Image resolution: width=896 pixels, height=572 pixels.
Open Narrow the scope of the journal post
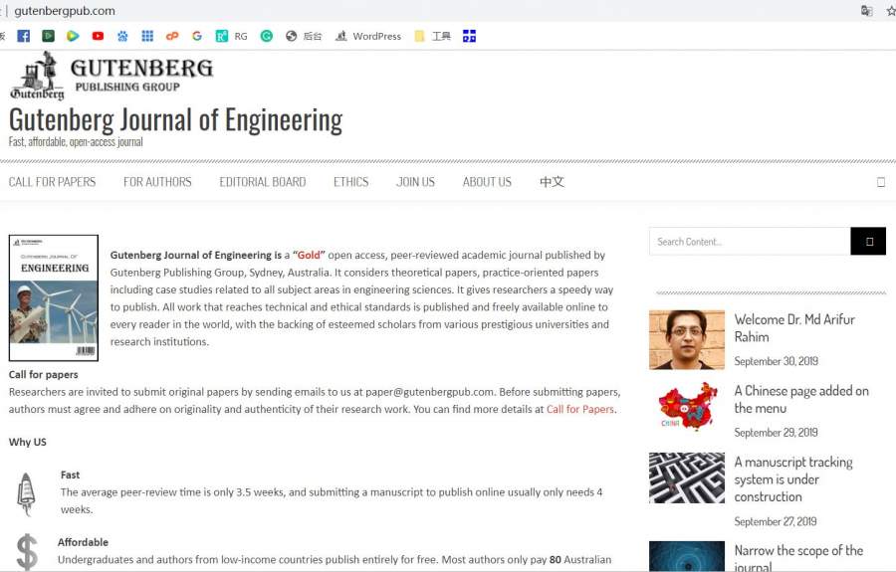[798, 558]
